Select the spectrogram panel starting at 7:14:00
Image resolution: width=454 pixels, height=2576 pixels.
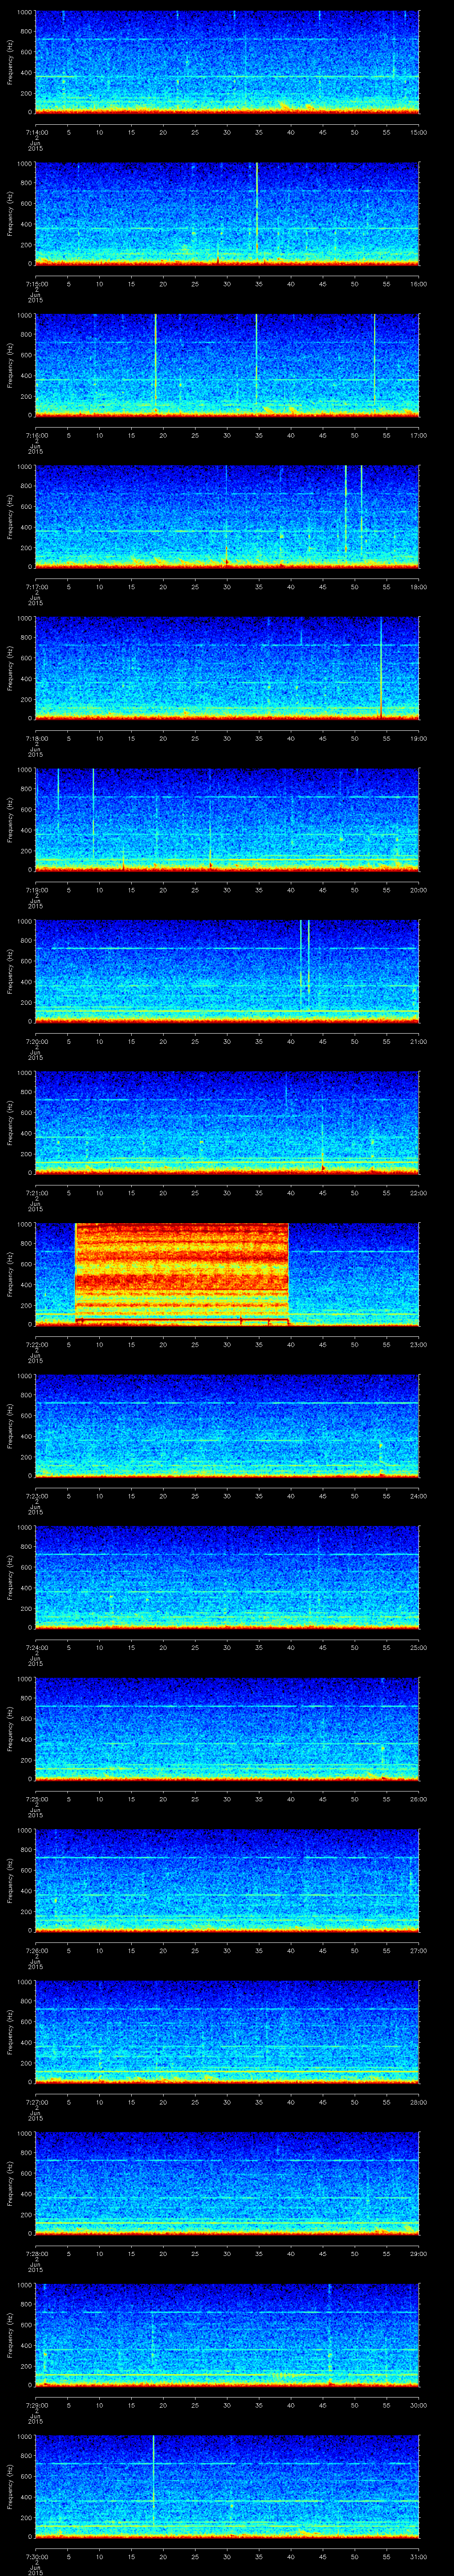click(x=227, y=62)
